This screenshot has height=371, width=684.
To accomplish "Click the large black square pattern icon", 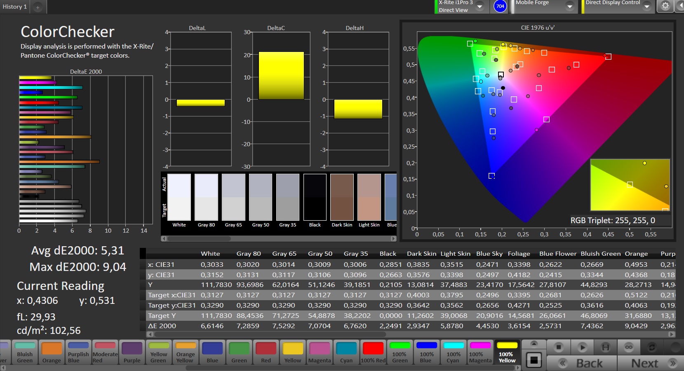I will 534,361.
